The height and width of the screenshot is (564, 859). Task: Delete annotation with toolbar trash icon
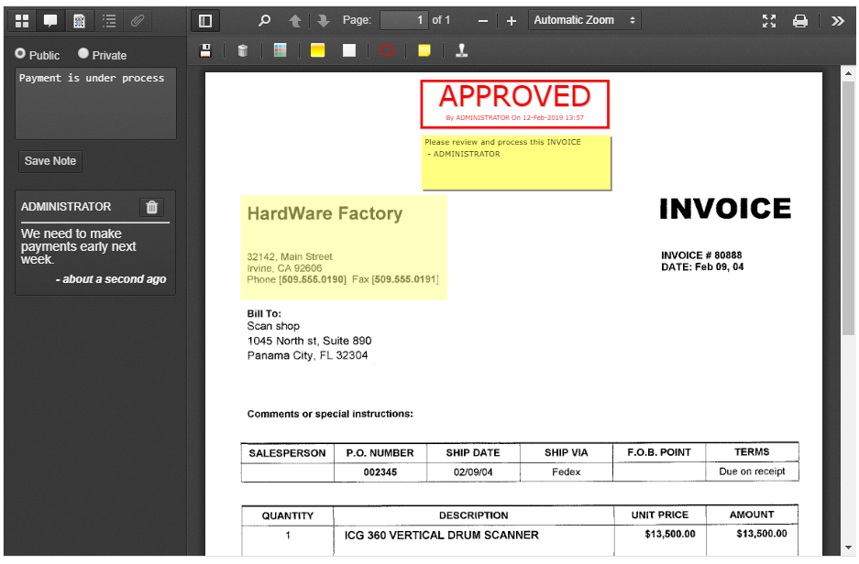[243, 50]
